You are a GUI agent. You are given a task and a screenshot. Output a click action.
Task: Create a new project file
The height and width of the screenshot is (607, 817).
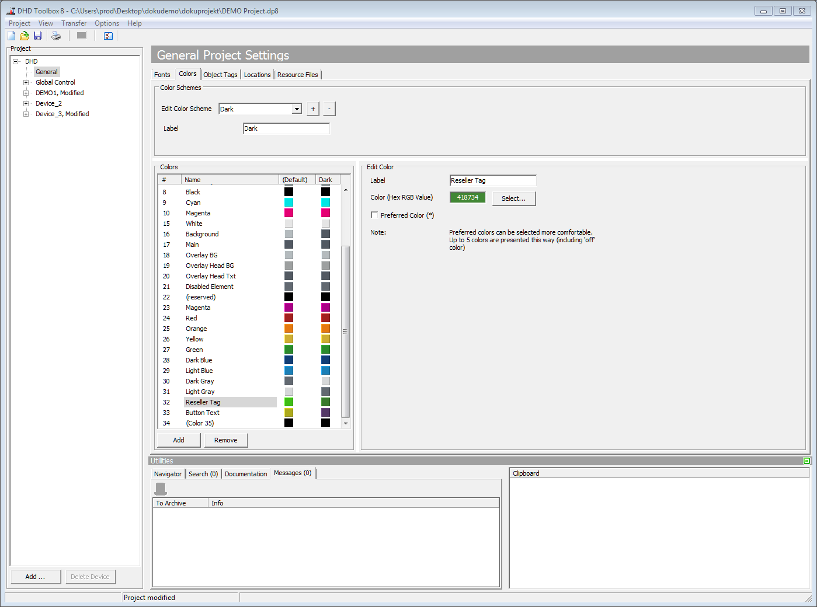(x=11, y=36)
